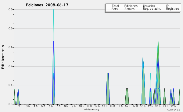Click the '5 h' x-axis label
Image resolution: width=183 pixels, height=112 pixels.
coord(43,106)
